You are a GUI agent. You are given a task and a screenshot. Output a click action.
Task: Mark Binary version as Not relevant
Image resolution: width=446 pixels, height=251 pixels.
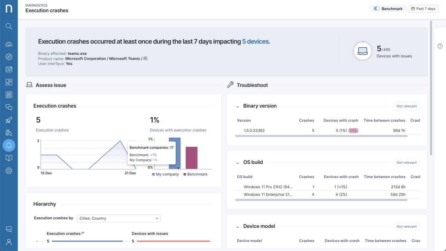point(406,106)
